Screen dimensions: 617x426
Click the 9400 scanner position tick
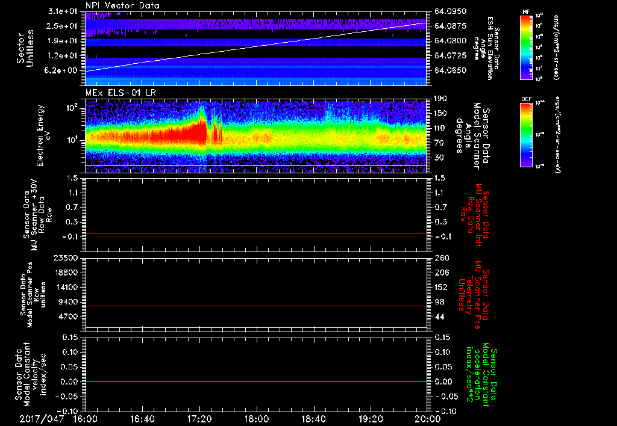pyautogui.click(x=67, y=302)
